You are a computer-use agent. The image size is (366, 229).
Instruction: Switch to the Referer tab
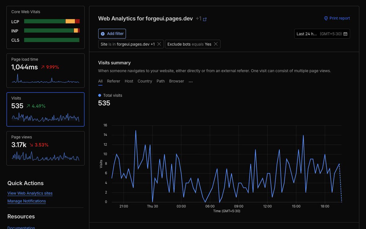(x=113, y=81)
